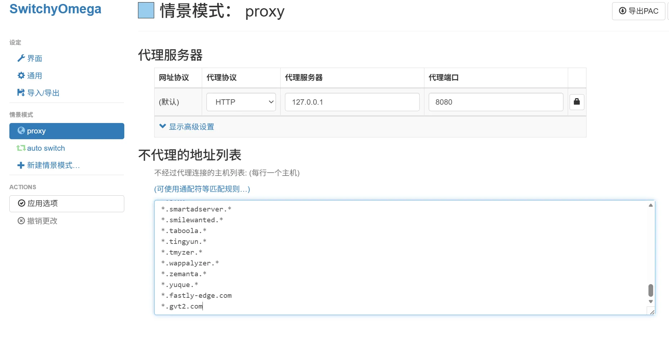This screenshot has height=337, width=669.
Task: Click the auto switch profile icon
Action: (21, 148)
